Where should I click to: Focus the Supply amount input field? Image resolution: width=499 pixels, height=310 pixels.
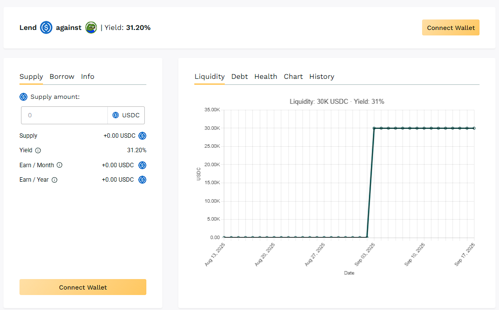[65, 115]
